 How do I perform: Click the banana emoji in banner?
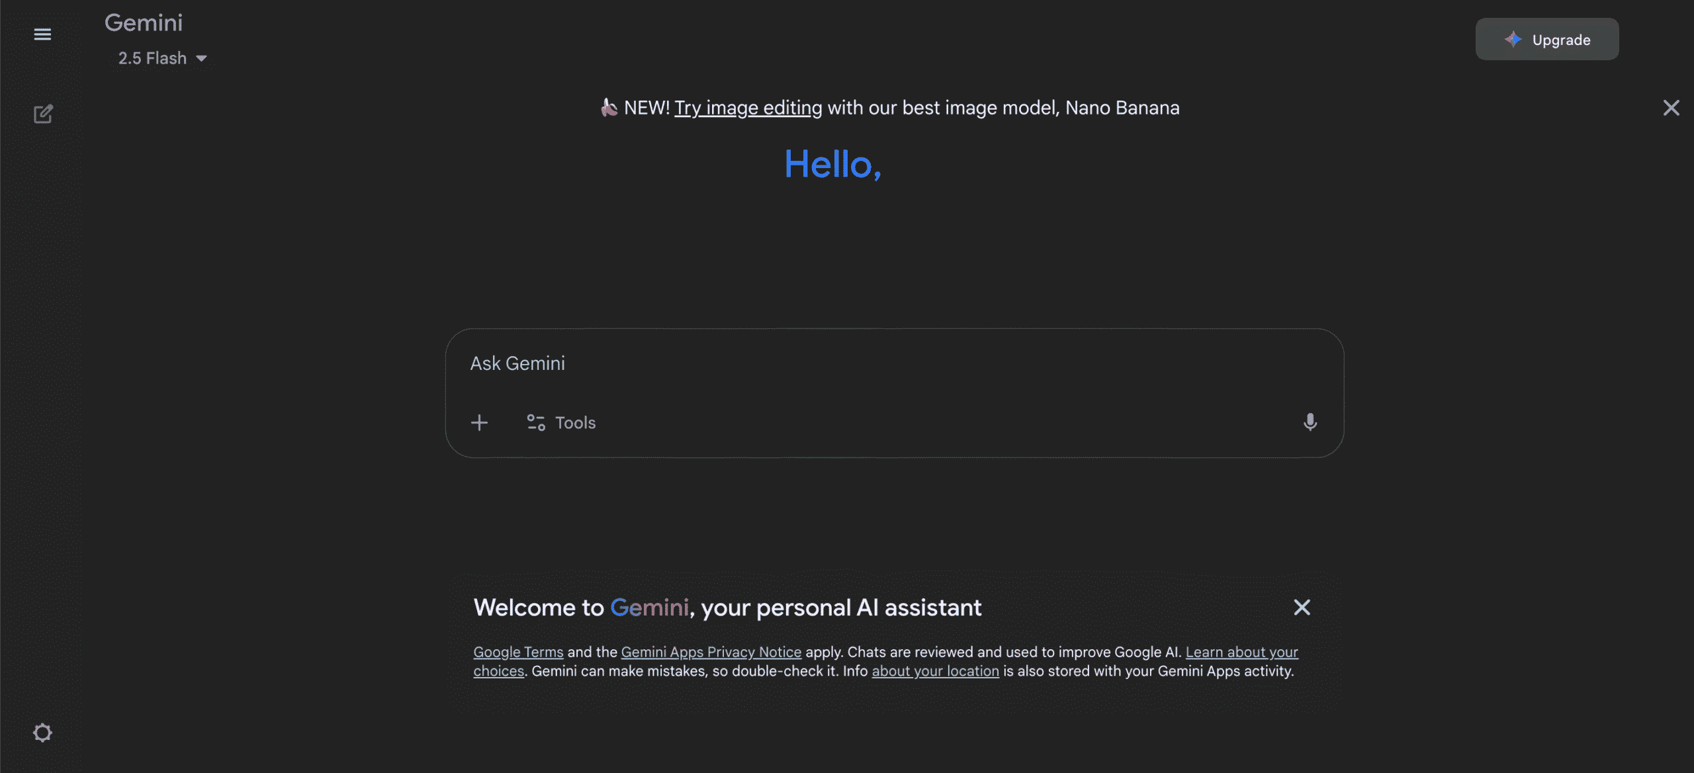(609, 107)
